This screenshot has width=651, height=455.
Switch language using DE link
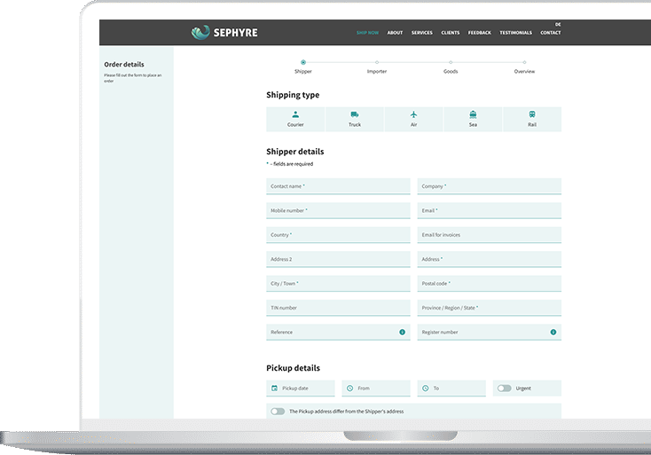(x=558, y=24)
